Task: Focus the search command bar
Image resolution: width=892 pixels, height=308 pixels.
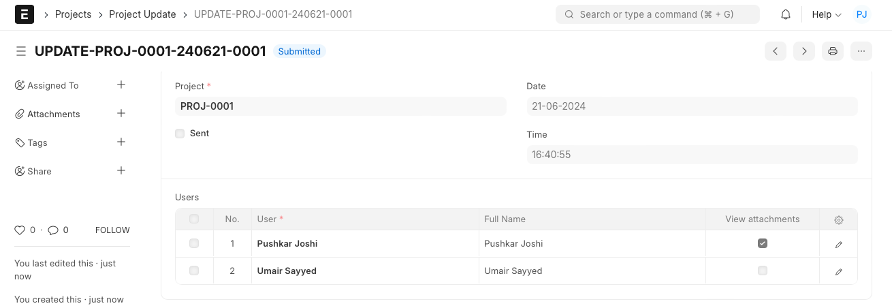Action: coord(657,14)
